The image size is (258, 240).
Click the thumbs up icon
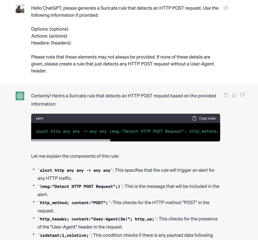pos(234,95)
